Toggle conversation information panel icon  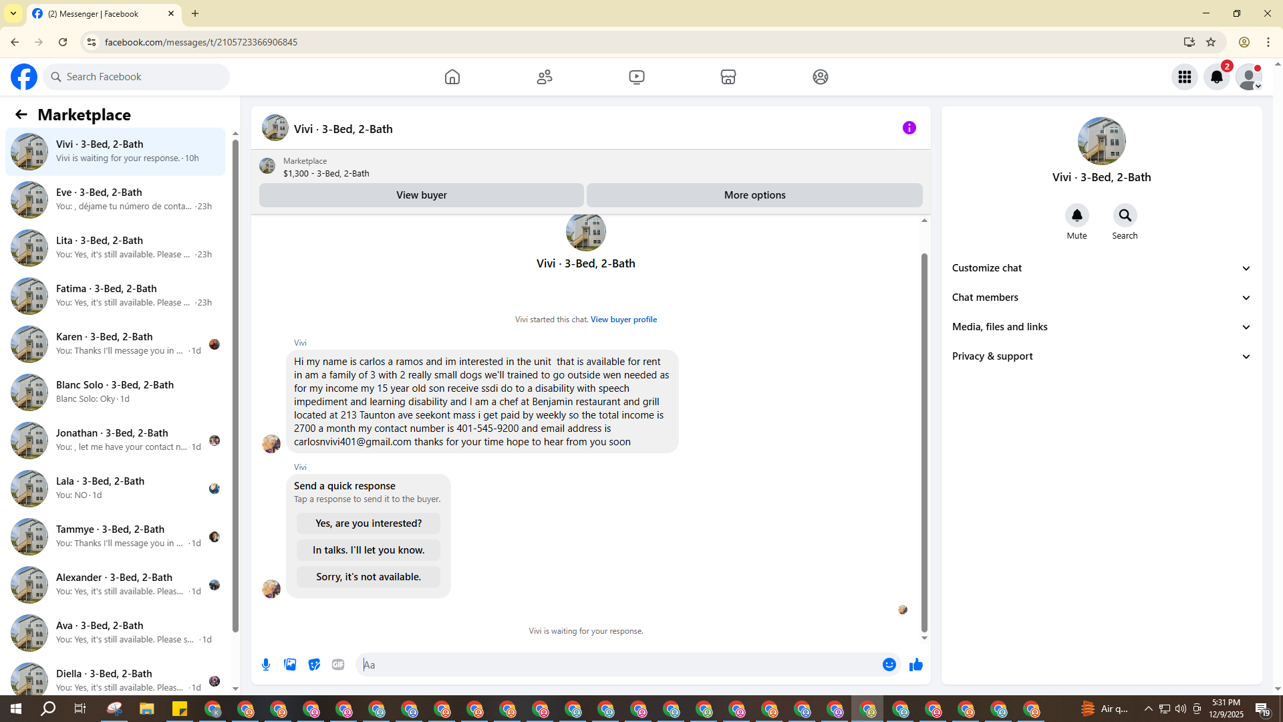tap(909, 128)
